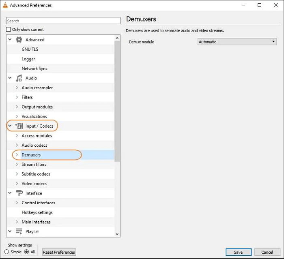Select Stream filters in the tree
Image resolution: width=284 pixels, height=259 pixels.
pos(34,165)
